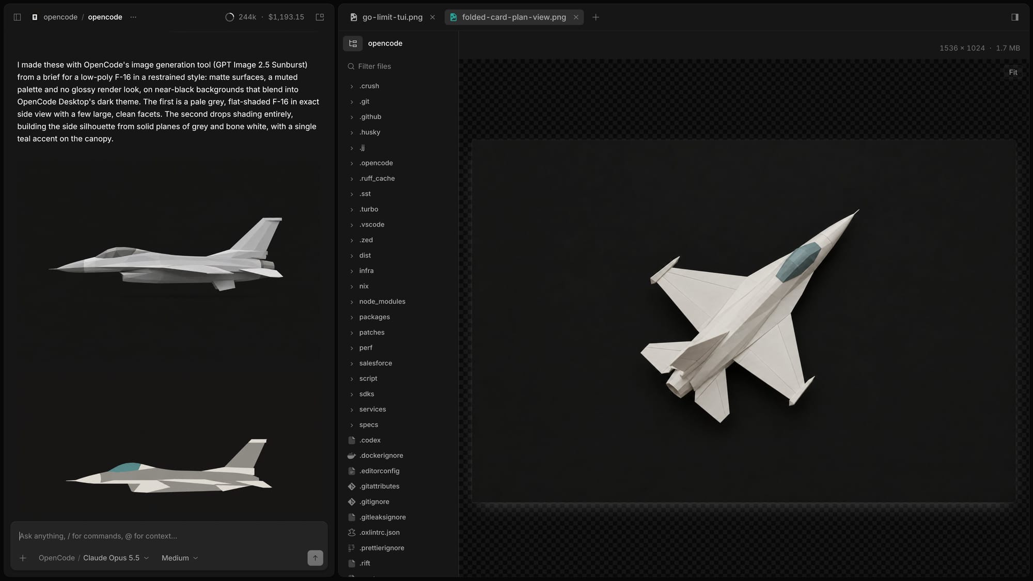
Task: Open the teal-canopy F-16 image
Action: [168, 466]
